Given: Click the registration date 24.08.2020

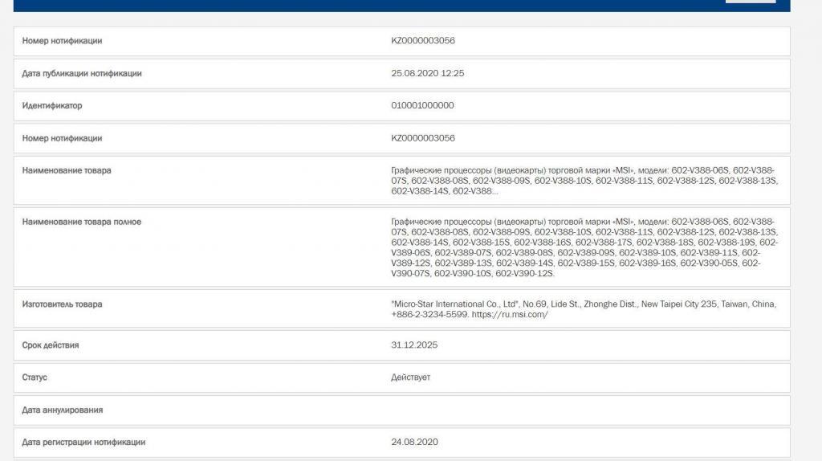Looking at the screenshot, I should coord(414,443).
